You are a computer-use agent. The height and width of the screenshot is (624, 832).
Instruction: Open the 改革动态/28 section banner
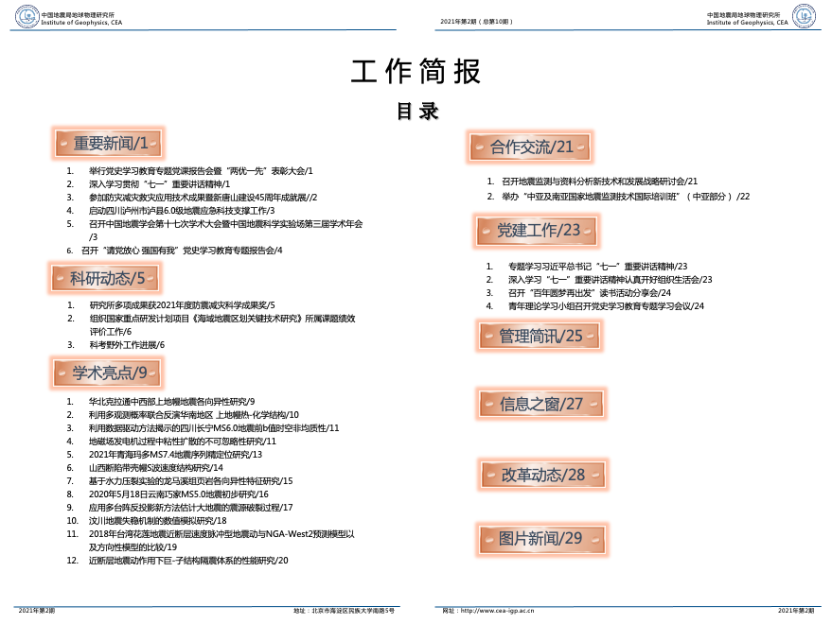point(543,475)
